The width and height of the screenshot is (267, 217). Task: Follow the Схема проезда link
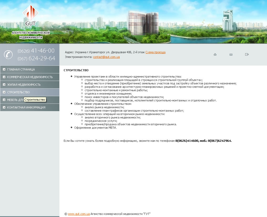[155, 52]
